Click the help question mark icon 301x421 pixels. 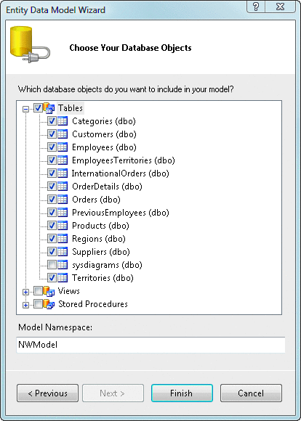(255, 7)
